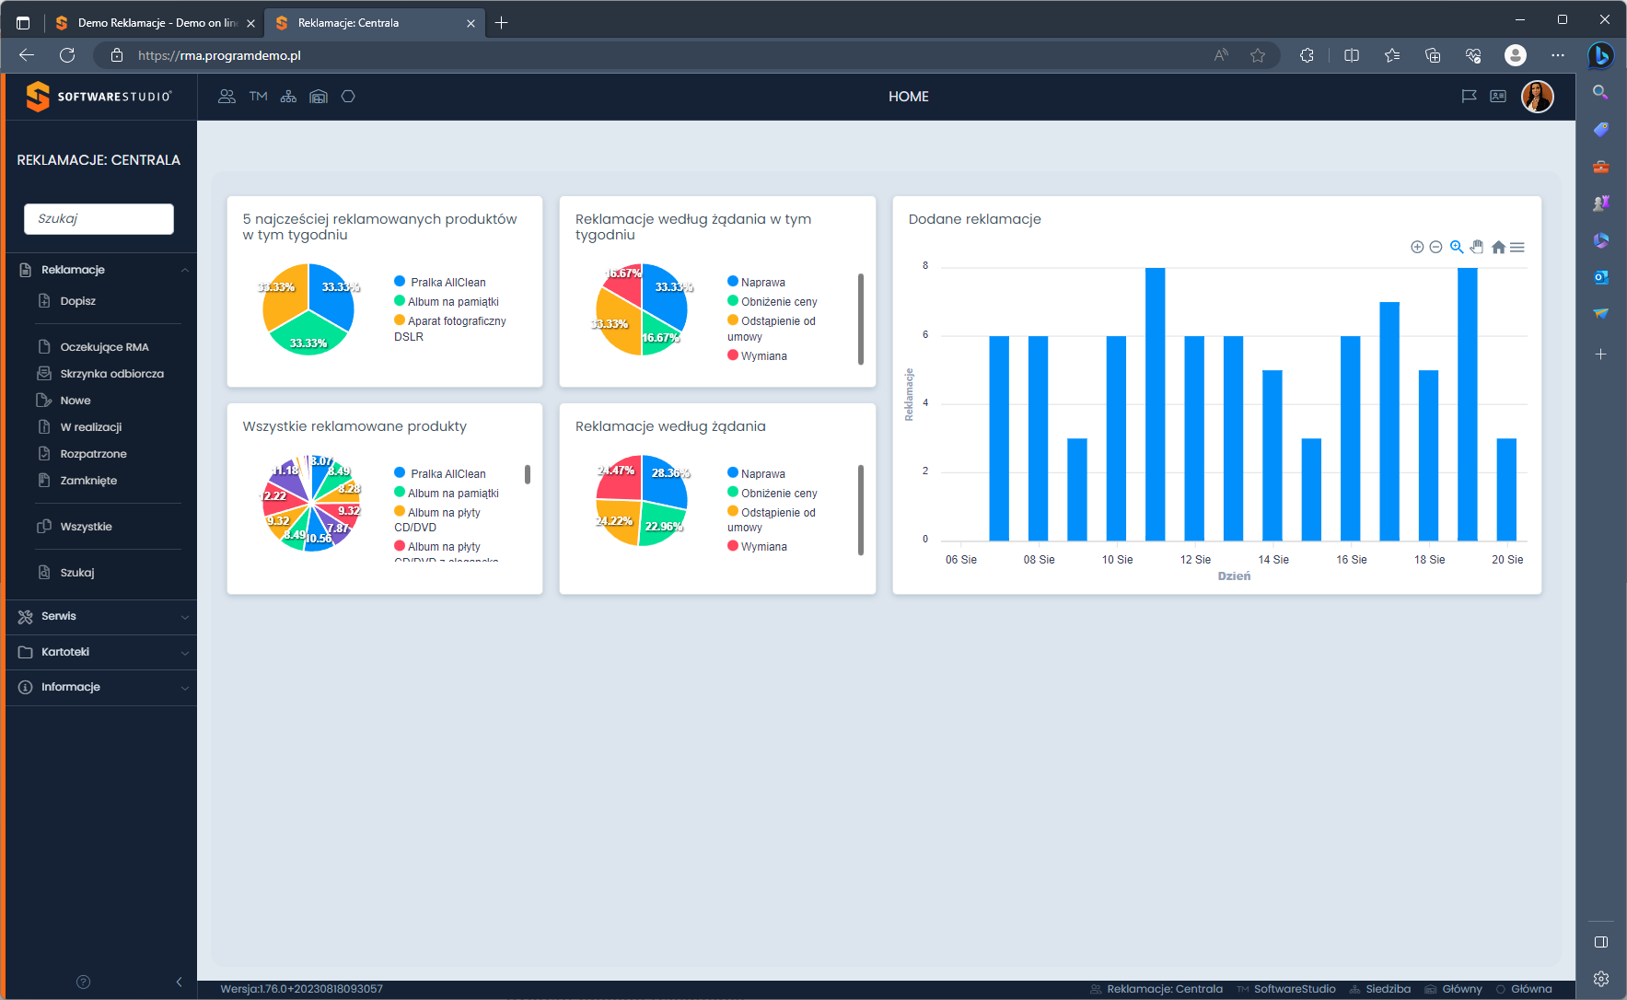Open Skrzynka odbiorcza in sidebar
Image resolution: width=1627 pixels, height=1000 pixels.
coord(111,374)
